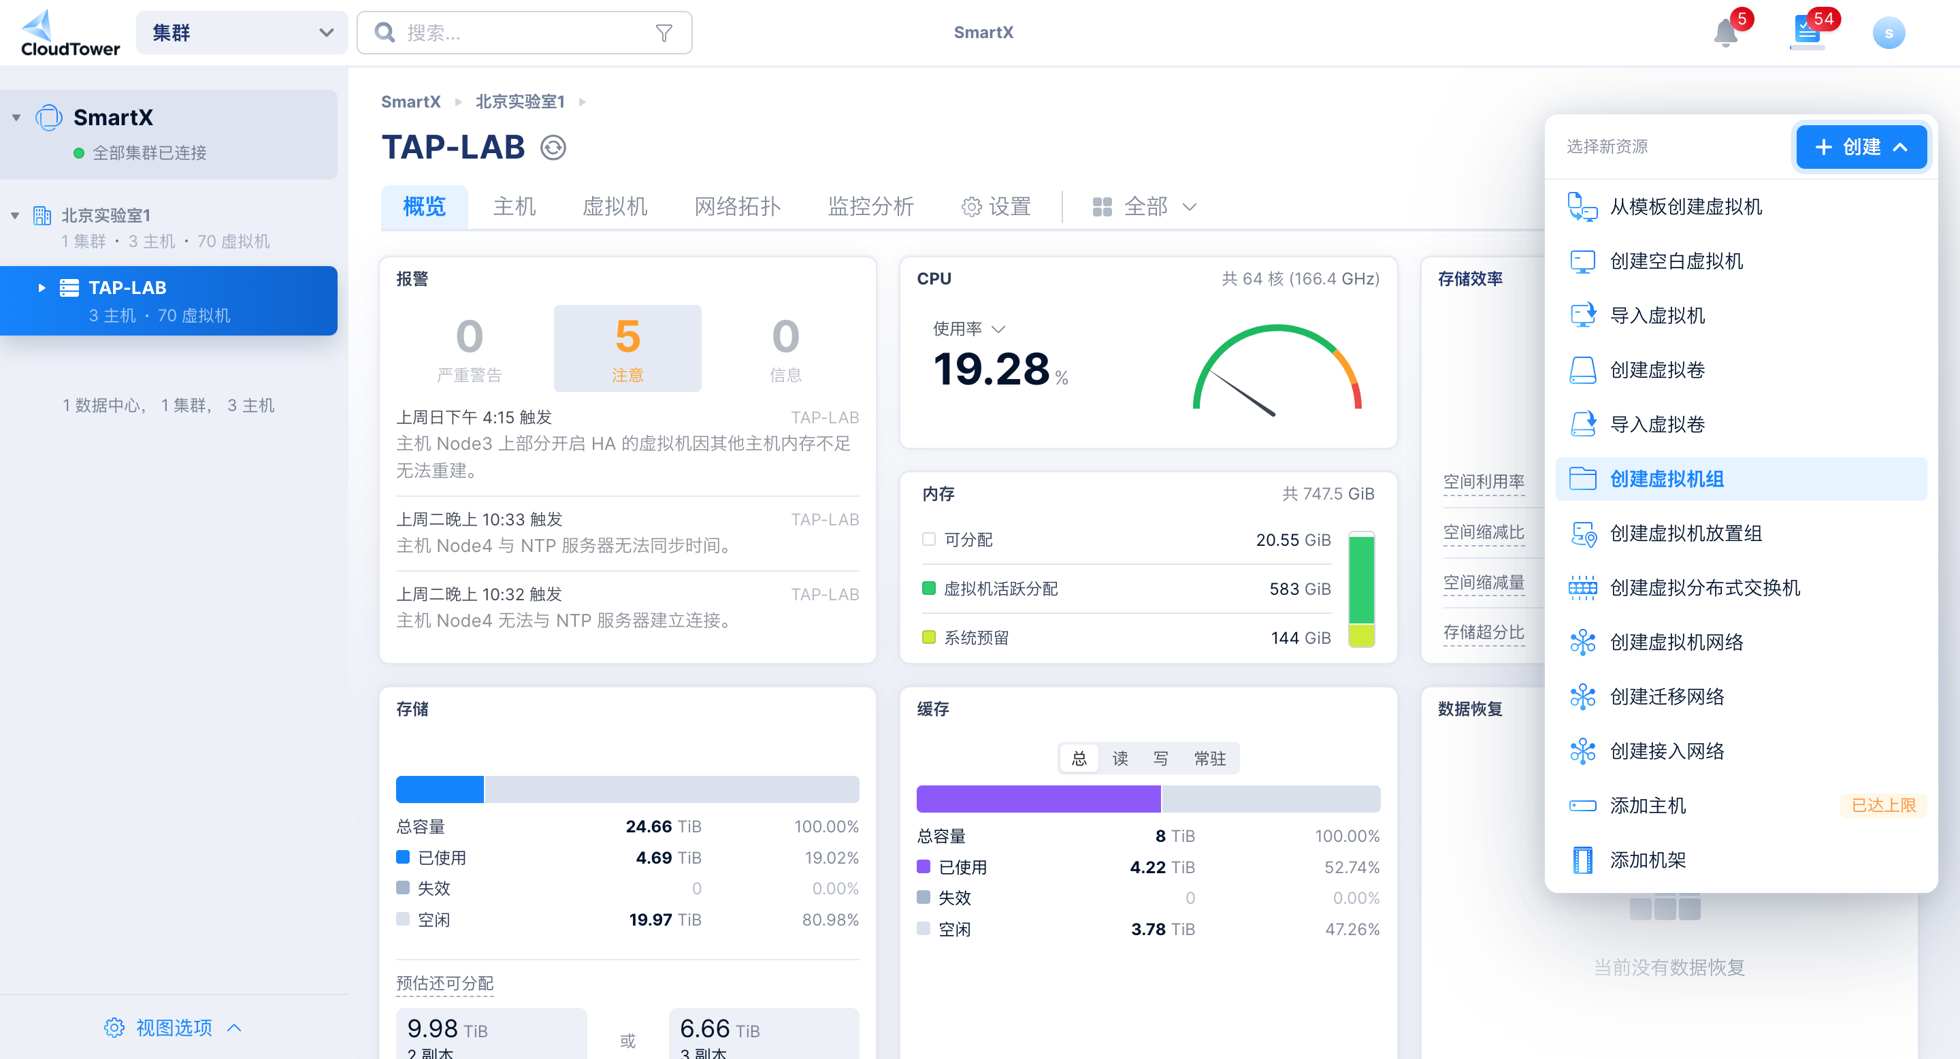Click the sync icon next to TAP-LAB title
The height and width of the screenshot is (1059, 1960).
[553, 147]
